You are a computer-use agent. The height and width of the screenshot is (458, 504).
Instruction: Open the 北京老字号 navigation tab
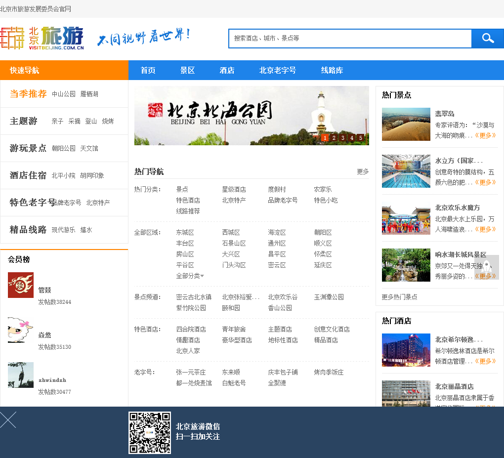[x=278, y=70]
